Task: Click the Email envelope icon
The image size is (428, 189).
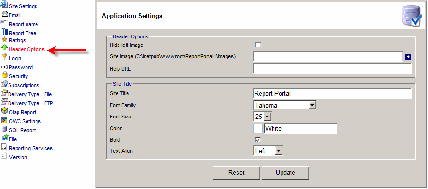Action: [x=5, y=14]
